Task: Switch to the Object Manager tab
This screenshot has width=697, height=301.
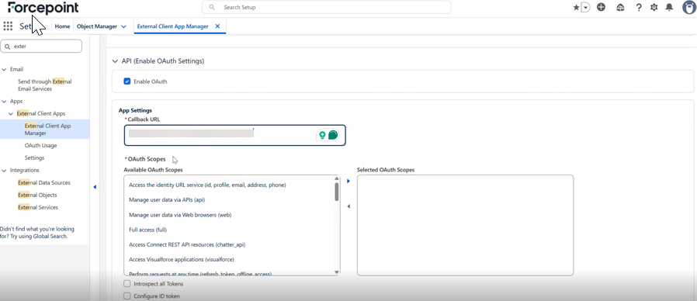Action: coord(97,26)
